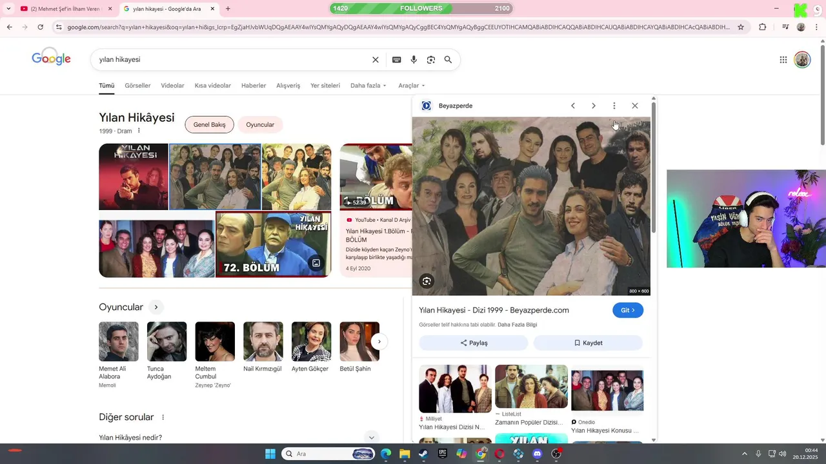
Task: Open the Daha Fazla Bilgi link
Action: [517, 325]
